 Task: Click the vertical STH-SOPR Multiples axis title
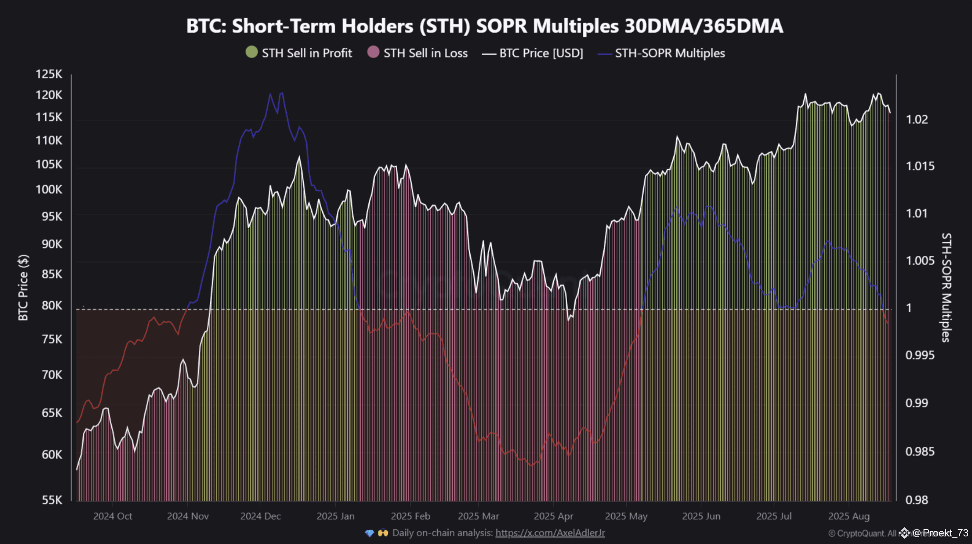pyautogui.click(x=946, y=287)
